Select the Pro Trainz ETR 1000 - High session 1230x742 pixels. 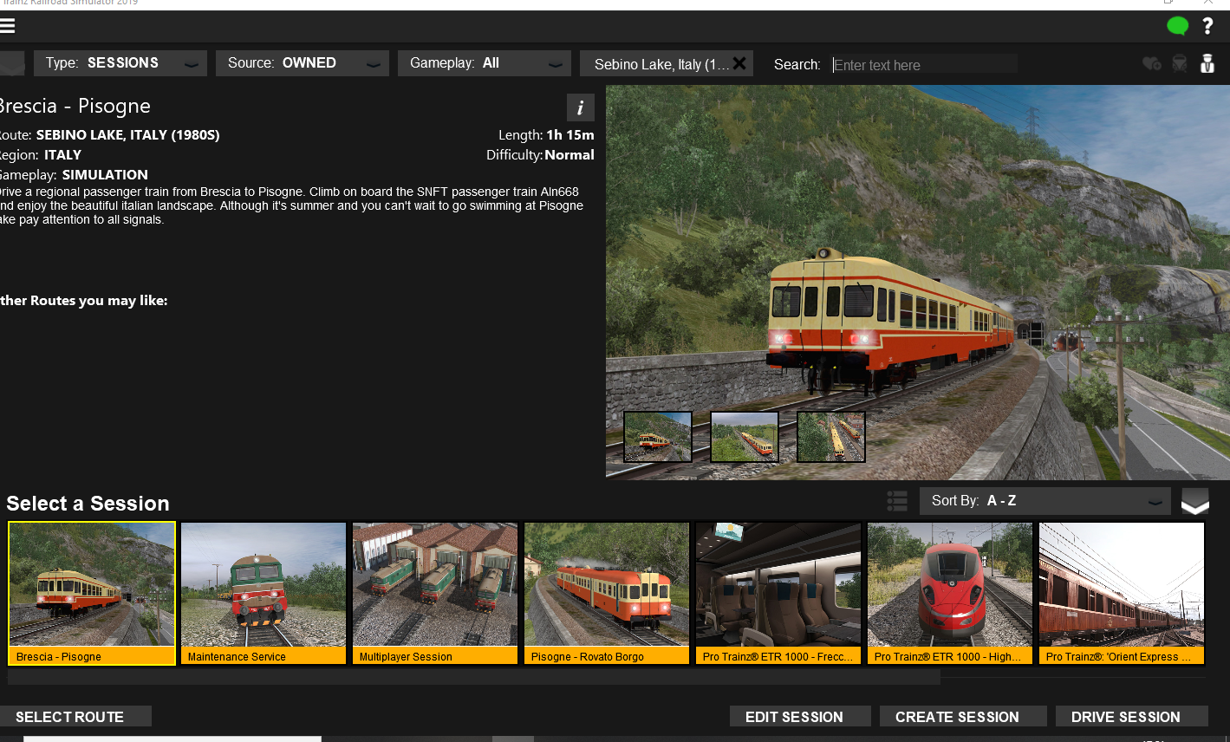click(950, 593)
